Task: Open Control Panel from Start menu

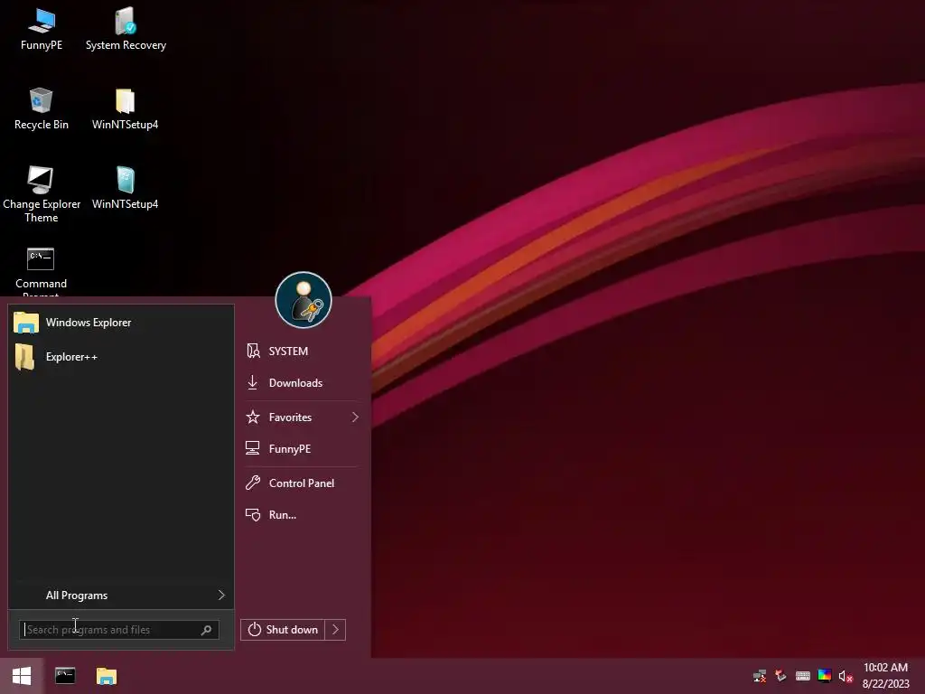Action: [x=301, y=483]
